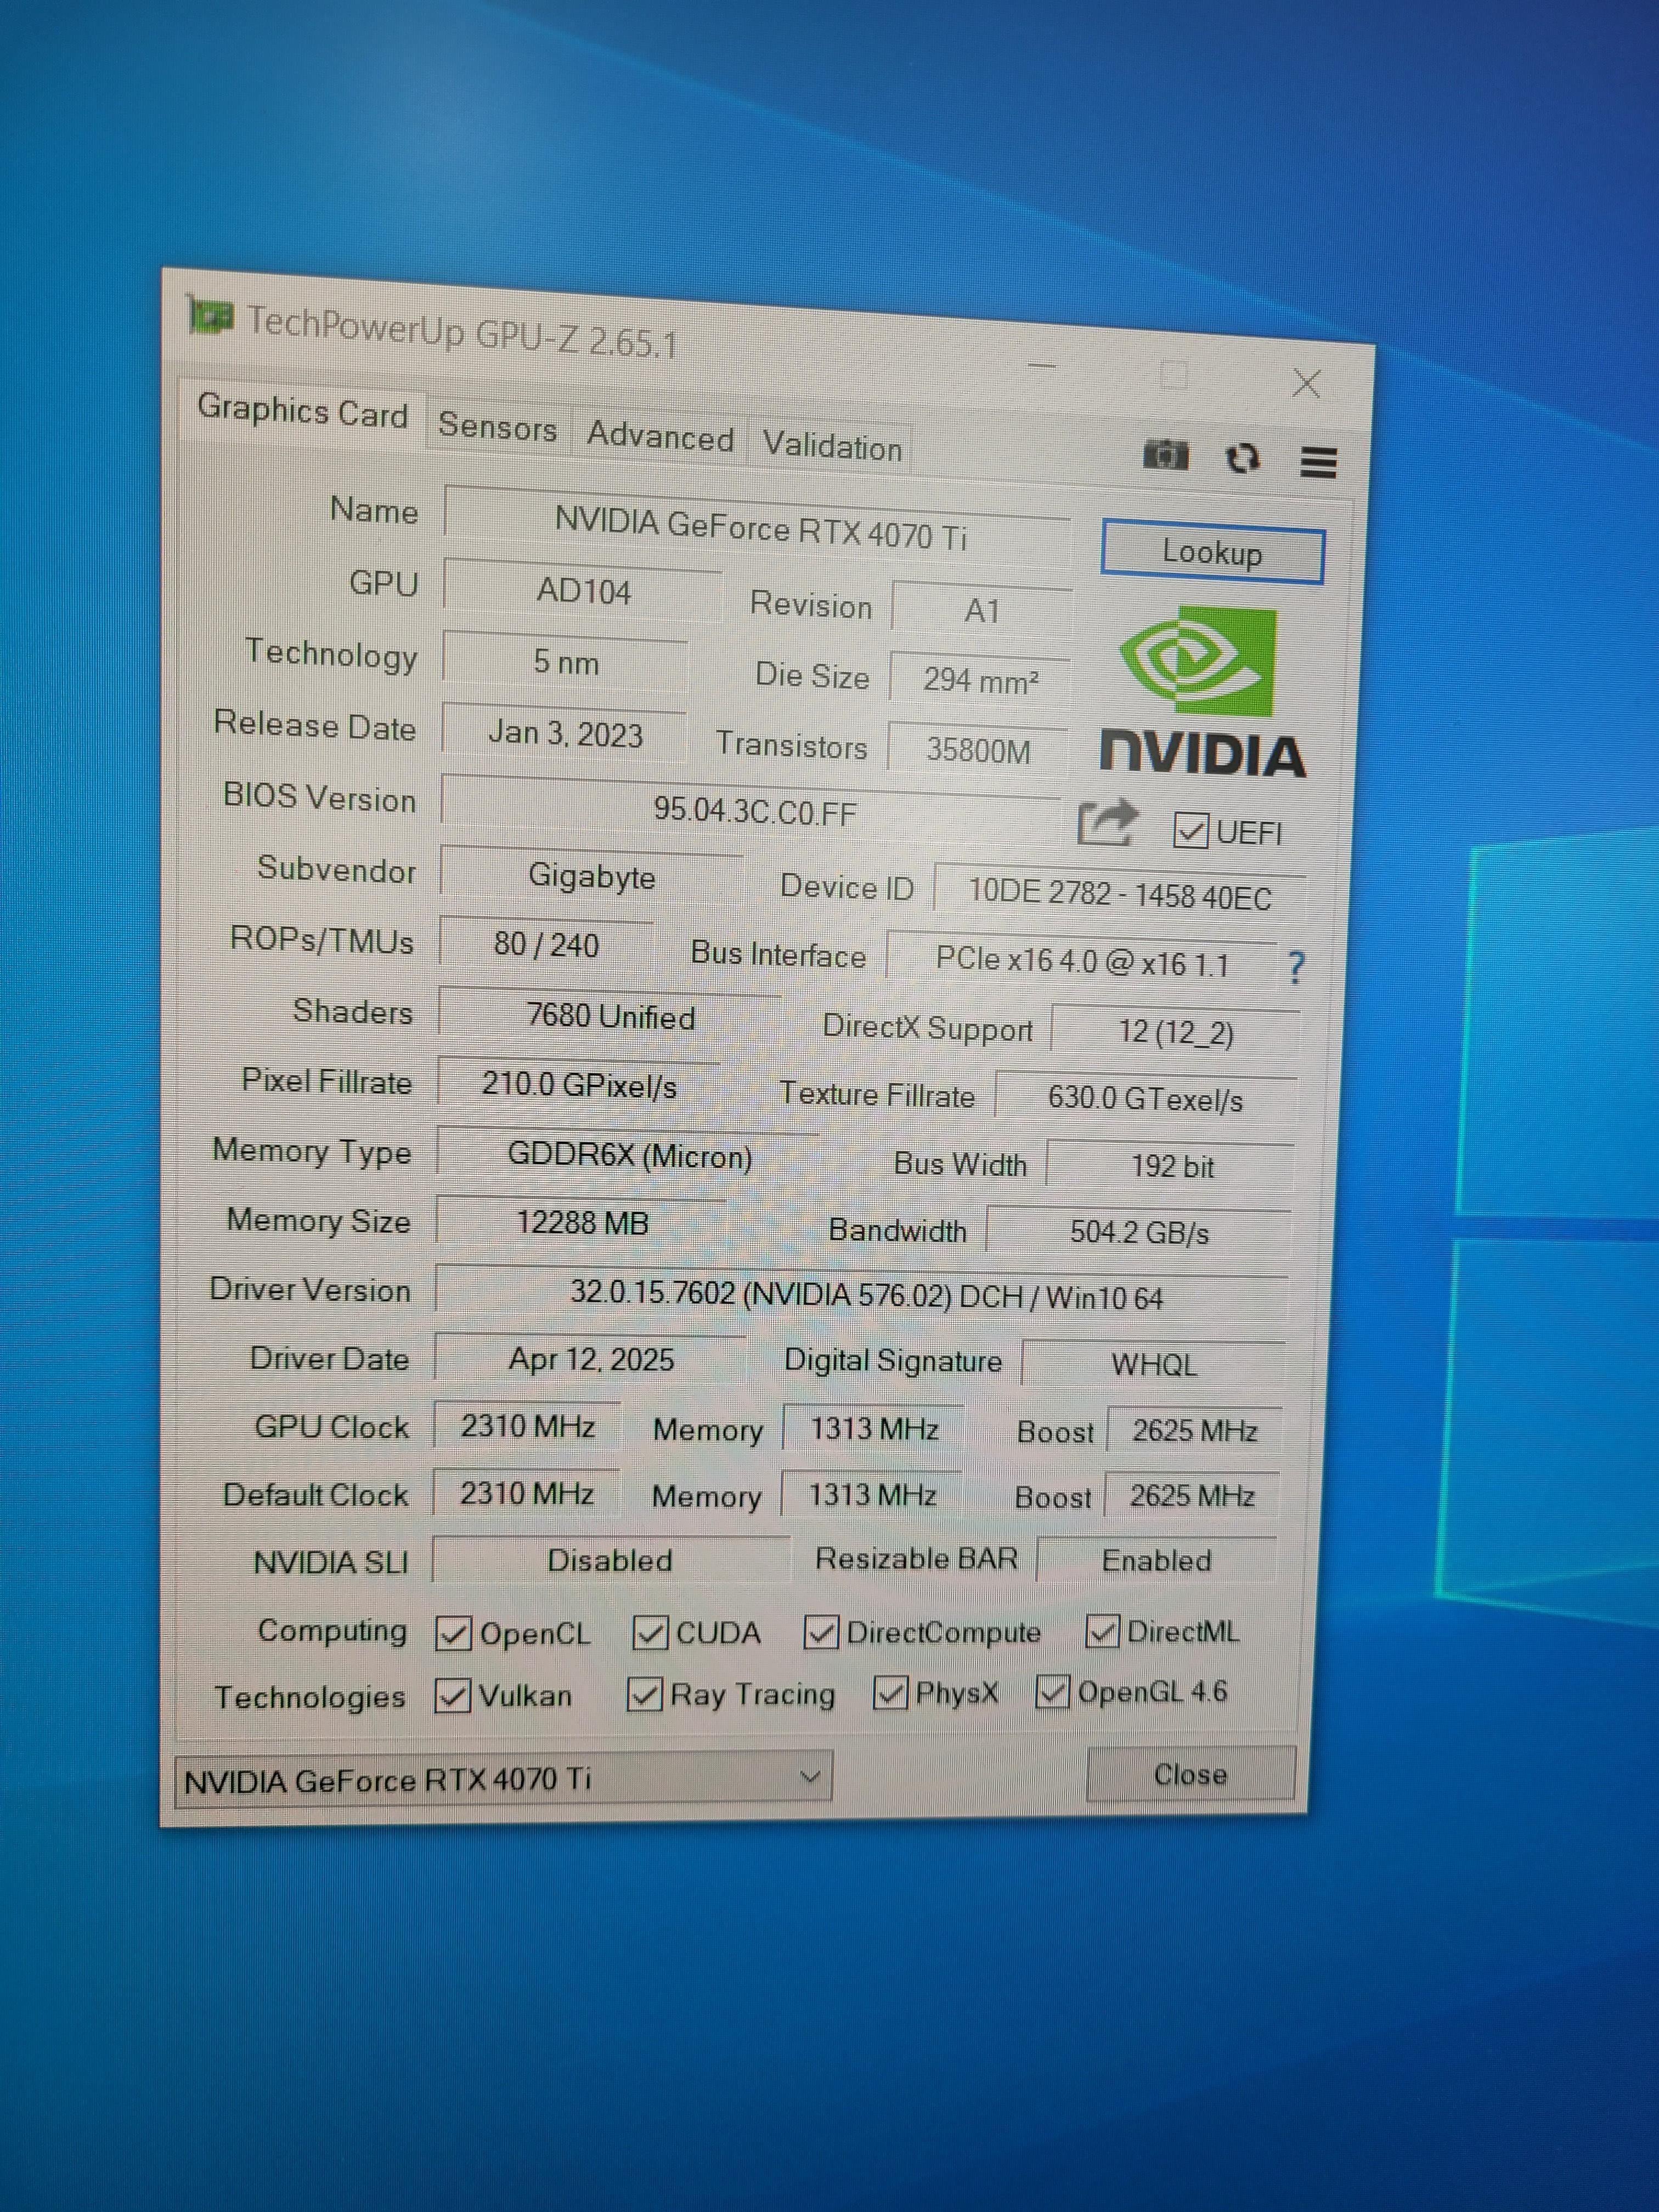Screen dimensions: 1659x2212
Task: Click the Release Date value Jan 3, 2023
Action: [564, 733]
